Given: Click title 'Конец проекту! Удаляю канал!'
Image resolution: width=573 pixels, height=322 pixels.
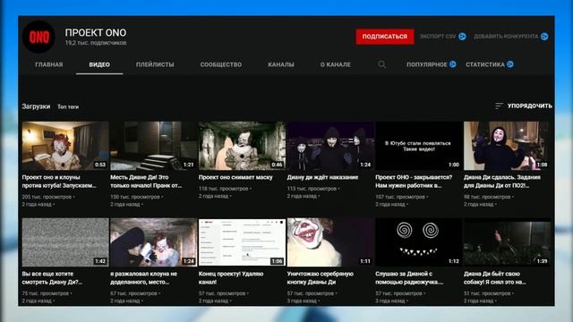Looking at the screenshot, I should 231,278.
